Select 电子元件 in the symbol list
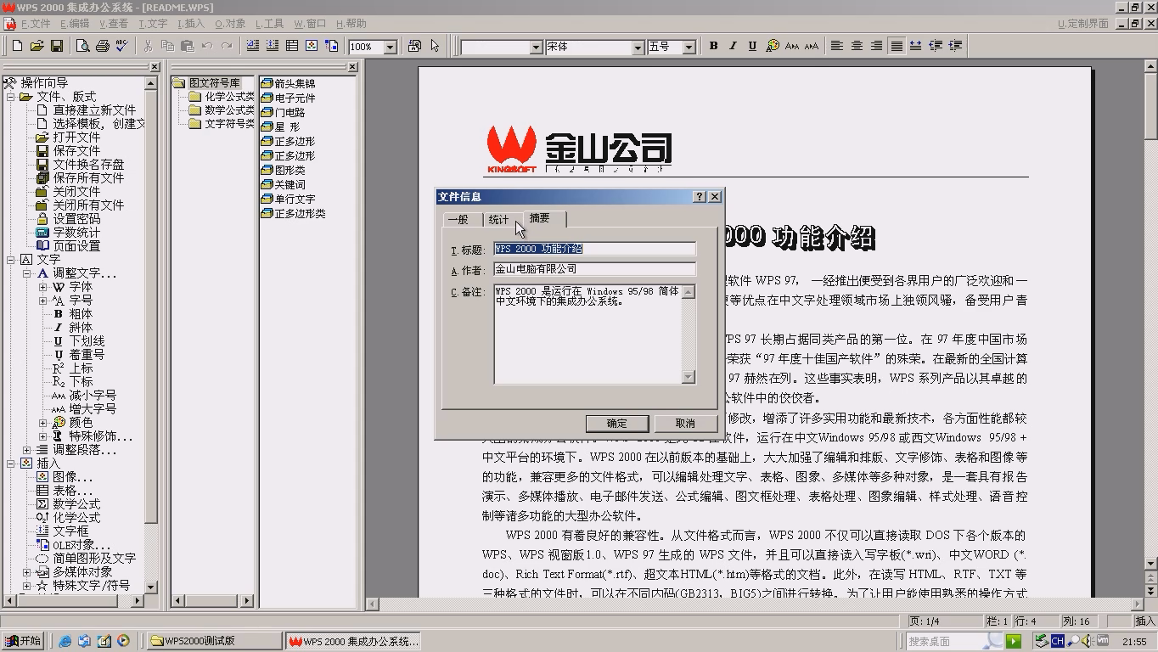Screen dimensions: 1158x652 [x=295, y=98]
